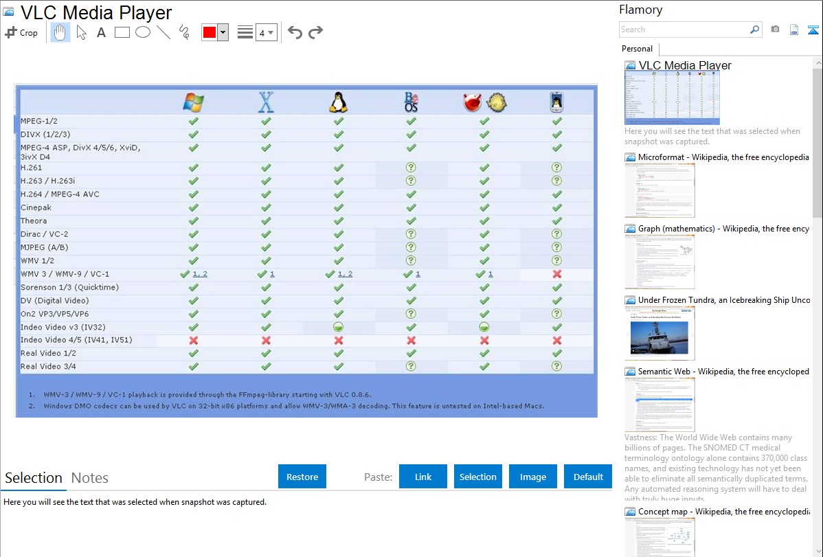The height and width of the screenshot is (557, 823).
Task: Paste as Image
Action: [532, 476]
